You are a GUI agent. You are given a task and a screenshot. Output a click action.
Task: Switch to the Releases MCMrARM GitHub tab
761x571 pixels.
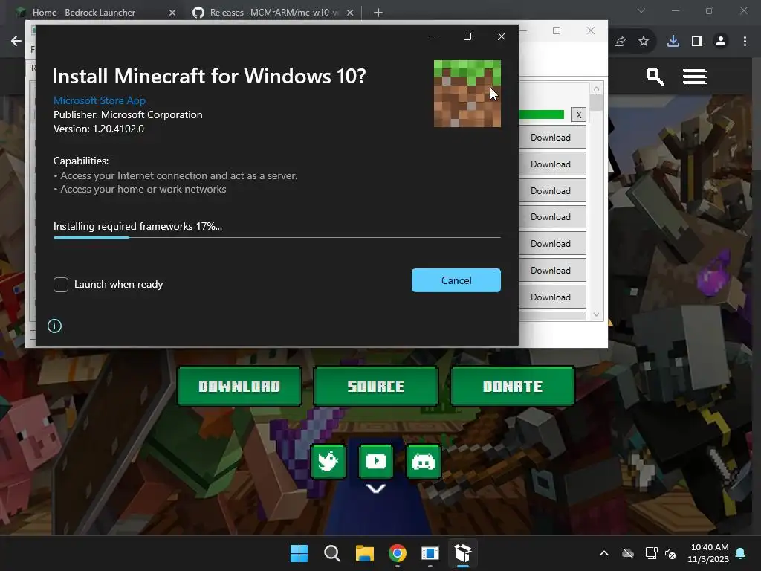click(273, 13)
